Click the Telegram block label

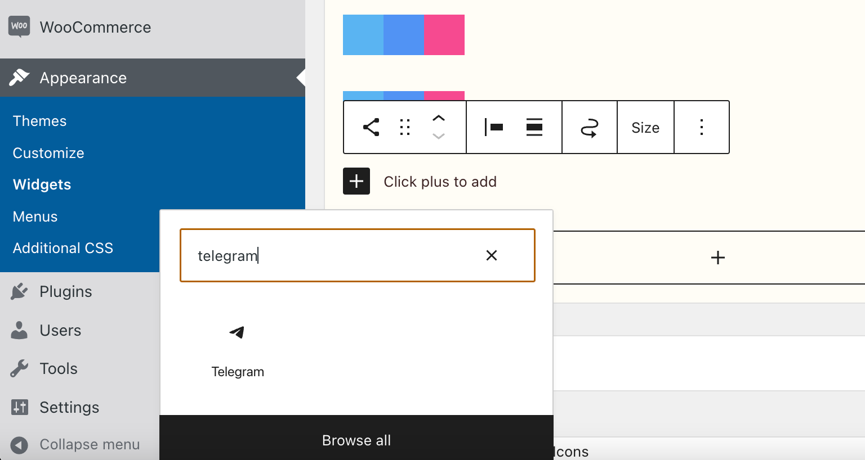pos(238,372)
